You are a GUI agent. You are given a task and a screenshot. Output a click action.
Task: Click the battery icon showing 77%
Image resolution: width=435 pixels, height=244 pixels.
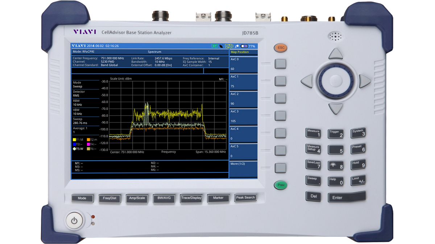[x=244, y=46]
